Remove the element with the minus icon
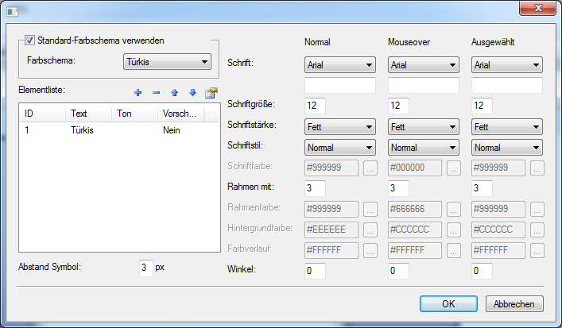 157,93
